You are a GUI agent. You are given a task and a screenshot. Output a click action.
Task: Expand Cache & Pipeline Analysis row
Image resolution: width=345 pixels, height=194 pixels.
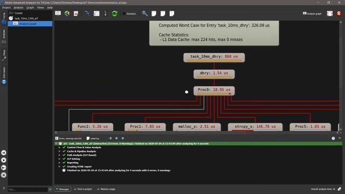[x=59, y=151]
